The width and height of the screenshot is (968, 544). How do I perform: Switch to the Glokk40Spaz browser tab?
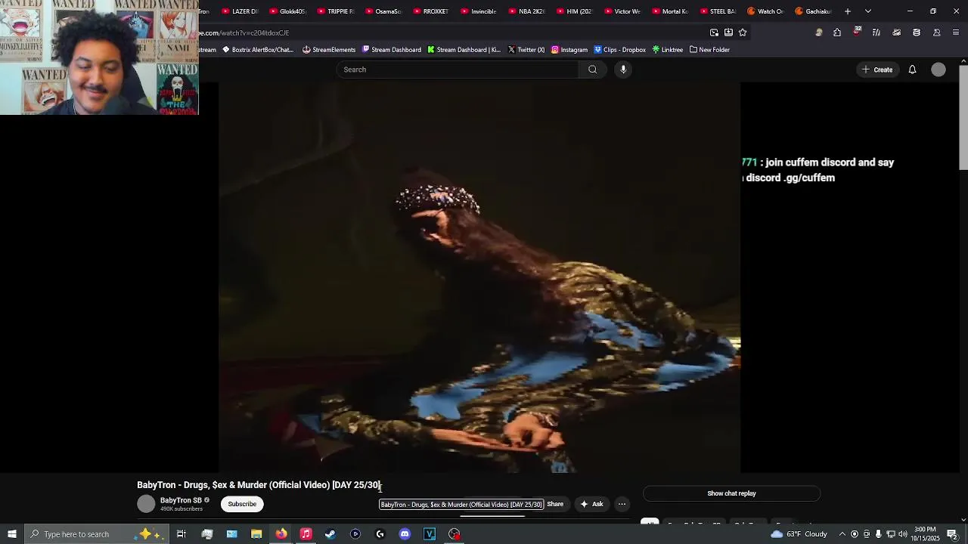point(287,11)
